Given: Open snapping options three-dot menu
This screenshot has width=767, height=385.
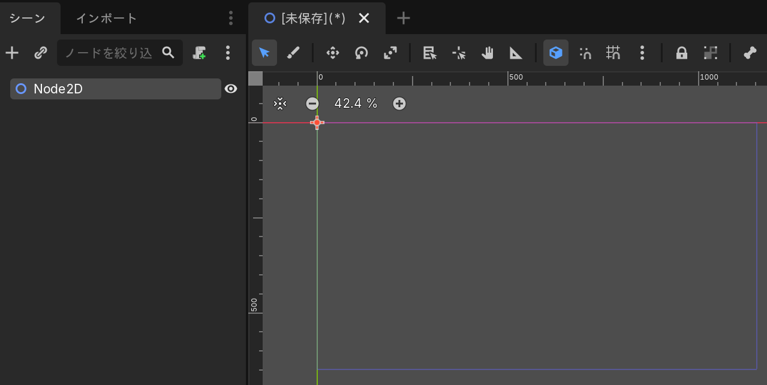Looking at the screenshot, I should point(642,53).
